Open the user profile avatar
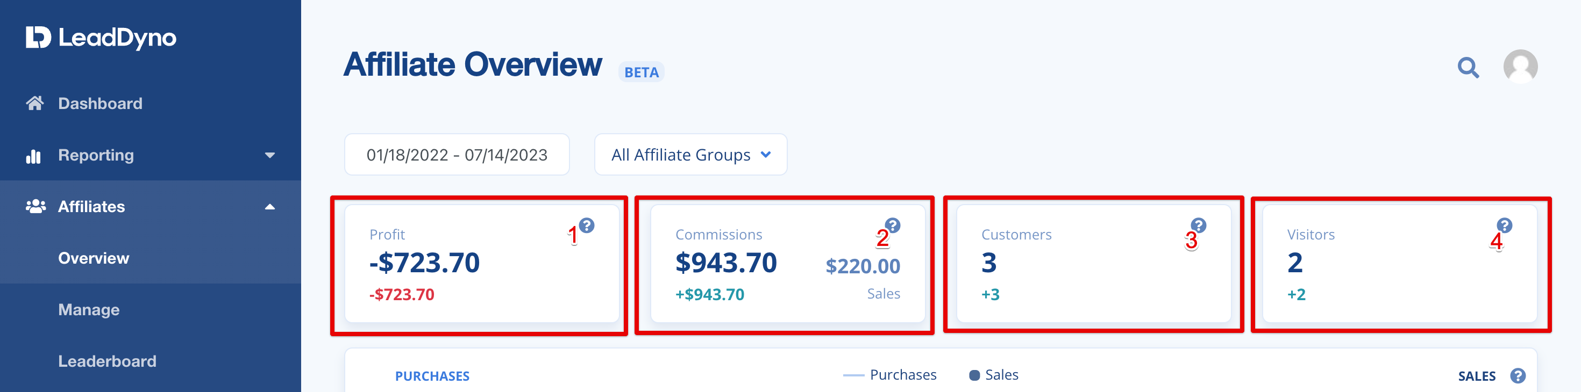The image size is (1581, 392). (1520, 66)
